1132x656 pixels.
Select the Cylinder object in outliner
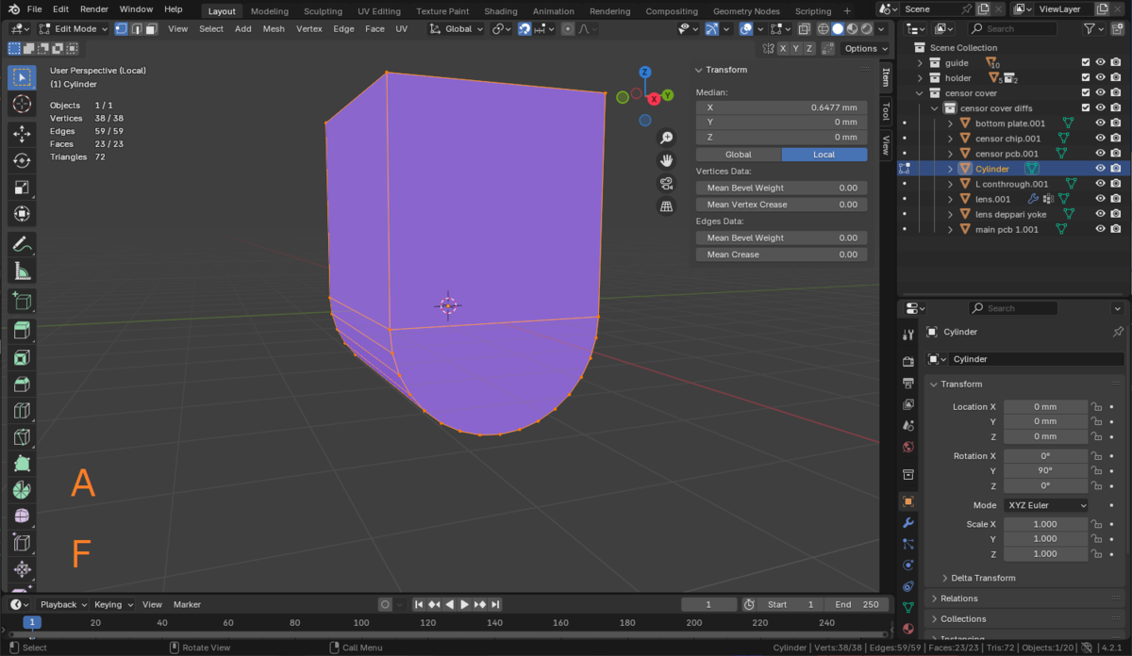(992, 169)
